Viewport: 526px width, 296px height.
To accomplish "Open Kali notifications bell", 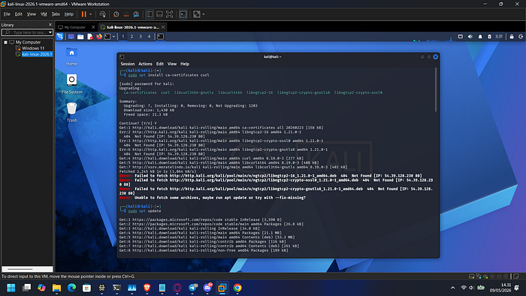I will tap(480, 37).
